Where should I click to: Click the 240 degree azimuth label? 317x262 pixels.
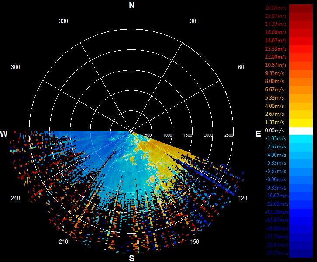pyautogui.click(x=15, y=198)
